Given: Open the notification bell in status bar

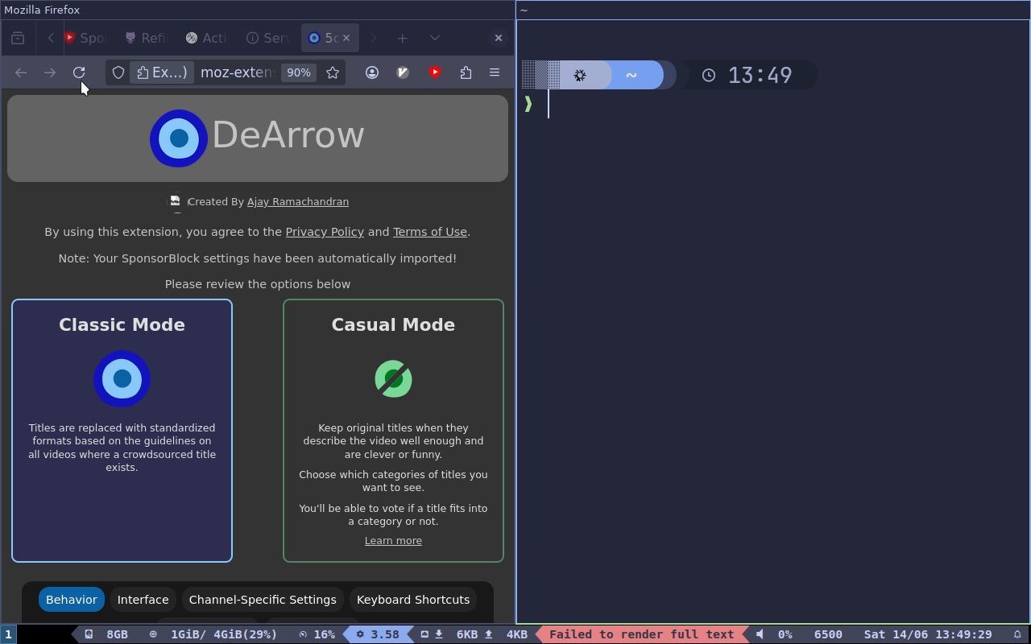Looking at the screenshot, I should [x=1017, y=634].
